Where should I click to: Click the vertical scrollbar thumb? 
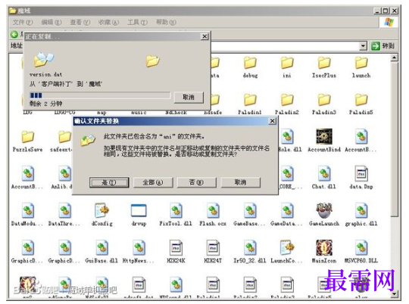pyautogui.click(x=394, y=138)
